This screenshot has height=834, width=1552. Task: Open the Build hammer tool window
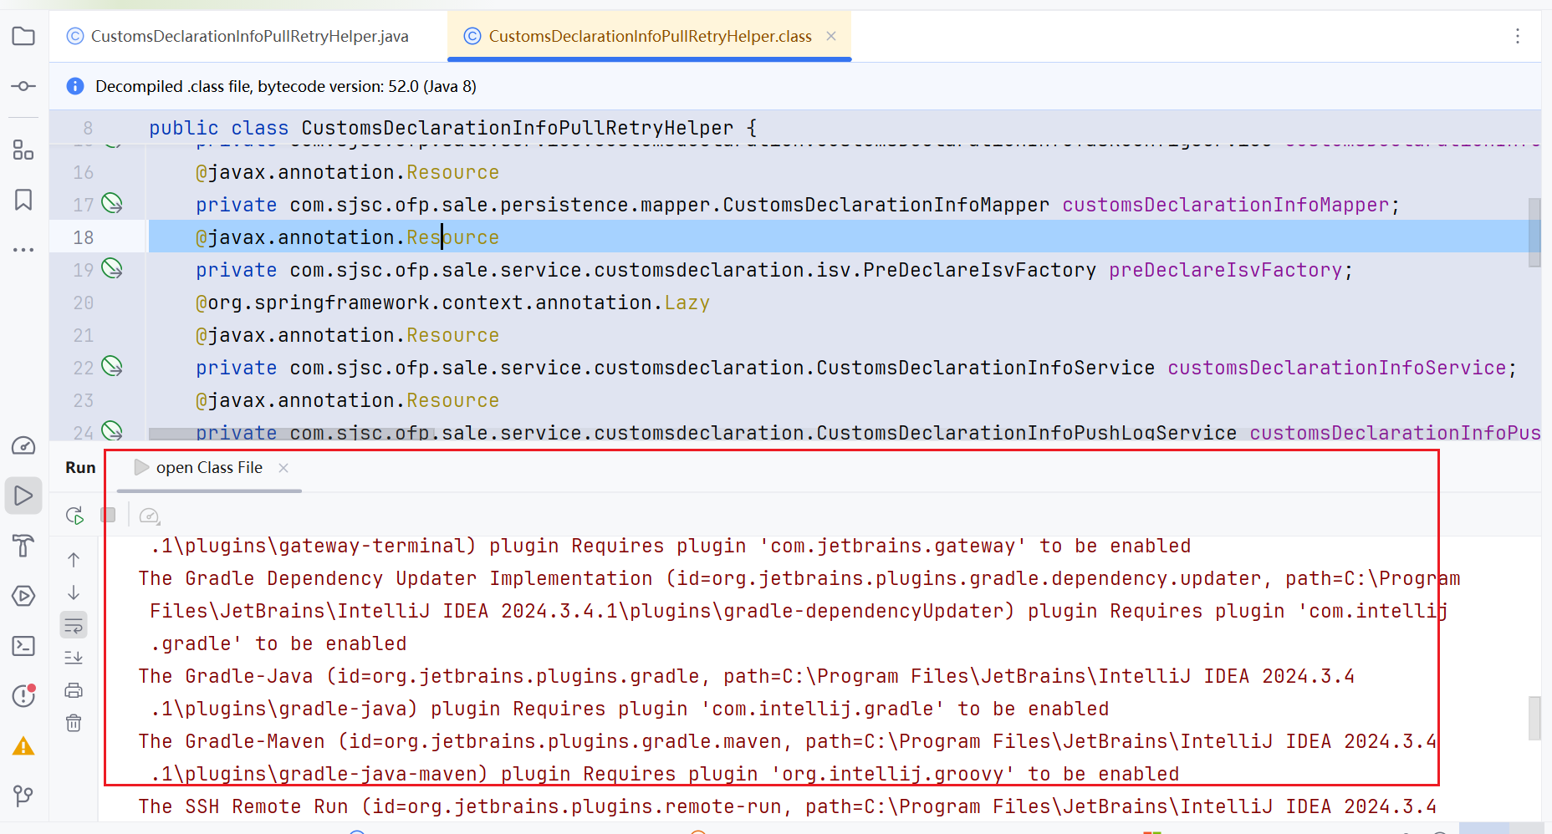(23, 546)
